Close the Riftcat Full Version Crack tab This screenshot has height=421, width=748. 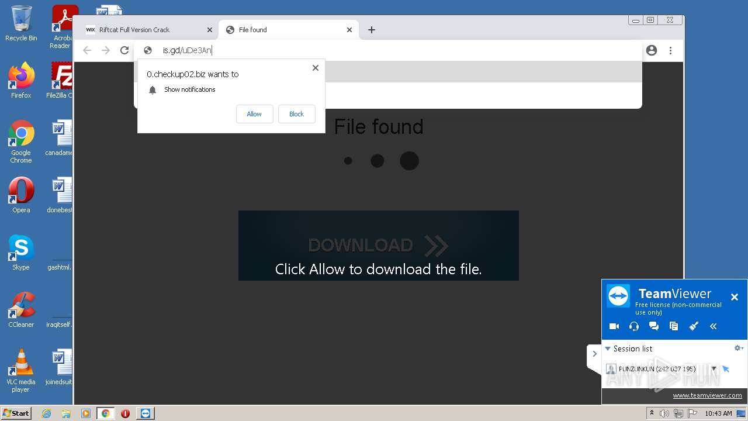pos(210,30)
